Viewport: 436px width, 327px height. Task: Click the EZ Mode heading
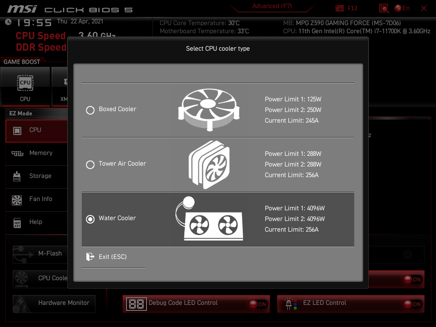[x=20, y=113]
